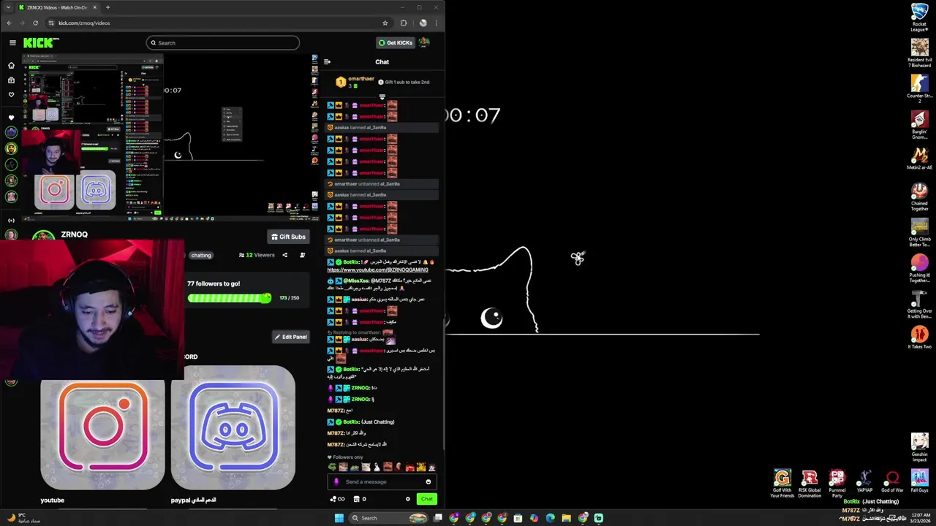Go to Home in Kick sidebar
This screenshot has width=936, height=526.
tap(11, 65)
